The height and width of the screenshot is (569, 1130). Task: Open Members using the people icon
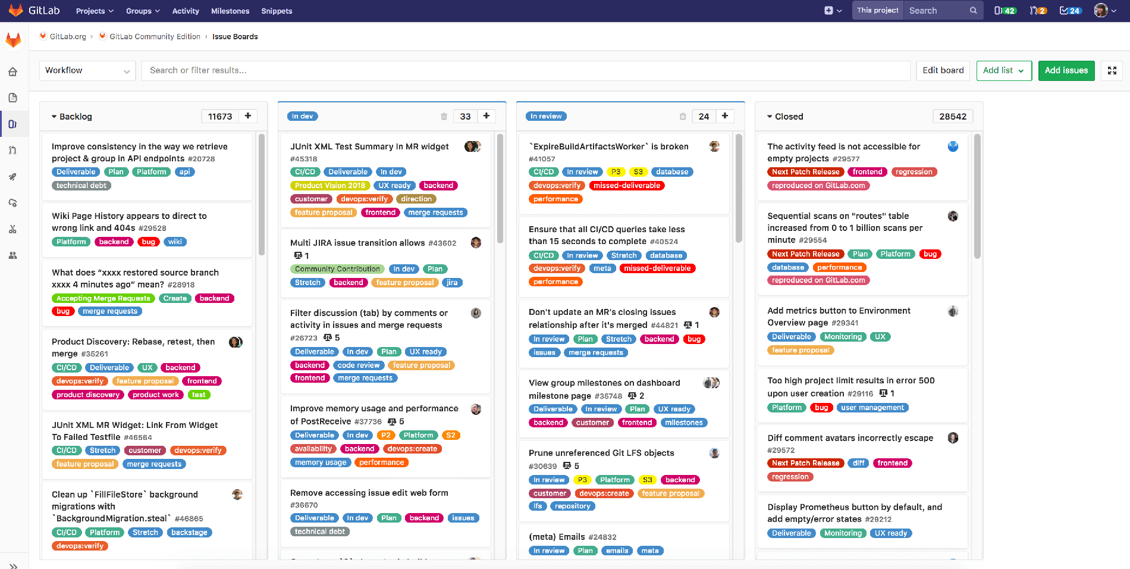[13, 255]
